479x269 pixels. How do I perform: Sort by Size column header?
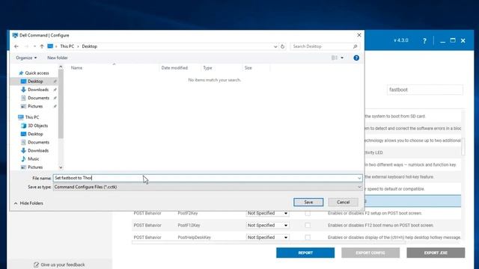[248, 68]
